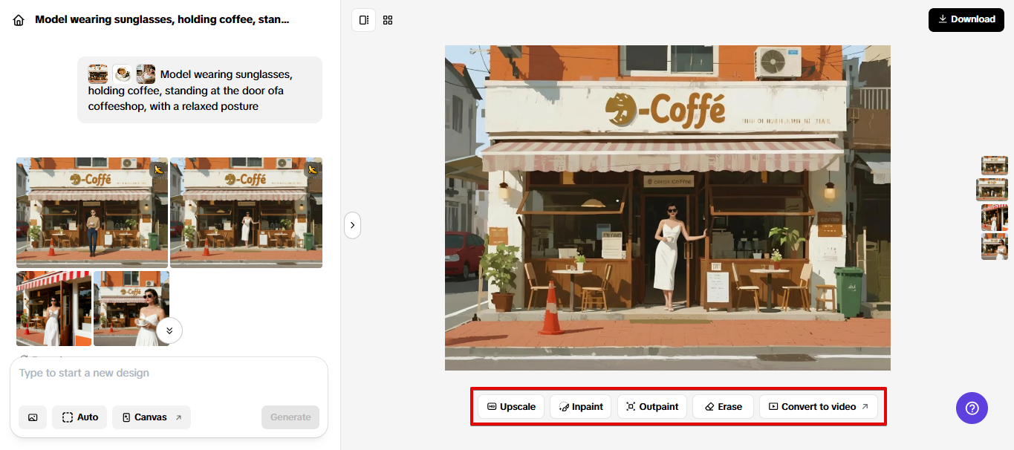Click the home icon
This screenshot has height=450, width=1014.
[19, 20]
